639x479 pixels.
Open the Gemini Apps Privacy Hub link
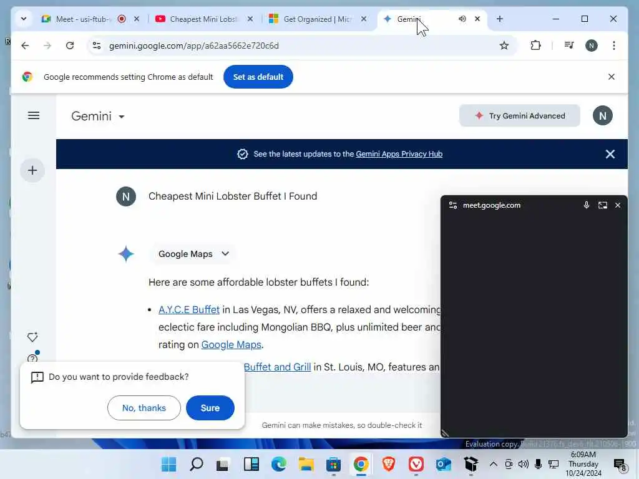point(399,154)
